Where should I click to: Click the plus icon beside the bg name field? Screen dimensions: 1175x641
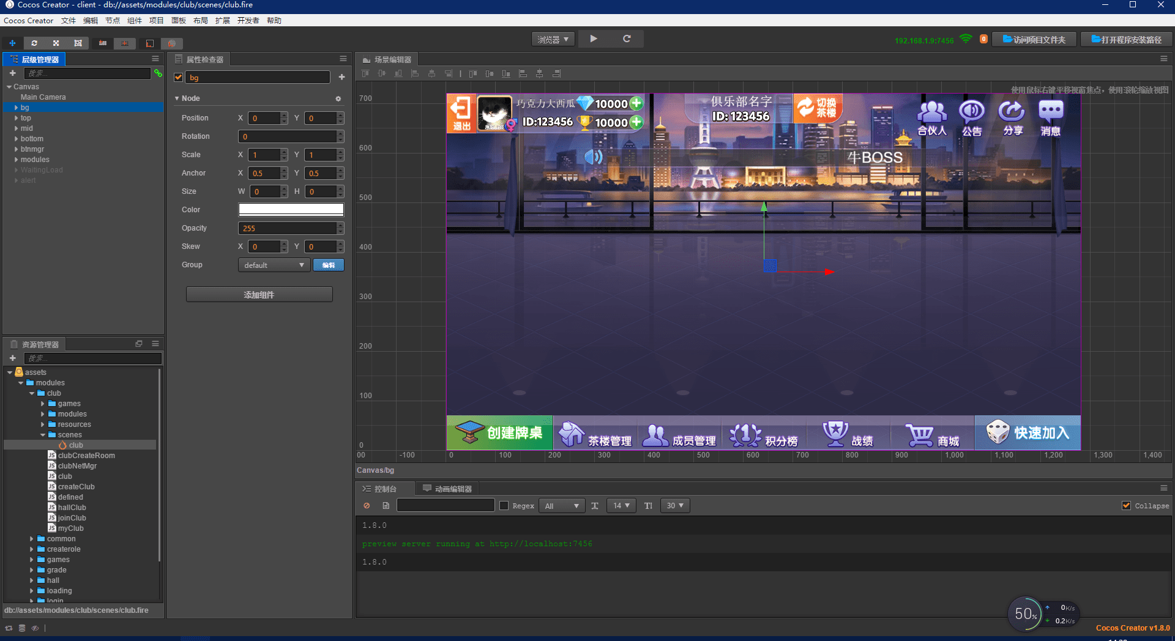coord(341,77)
